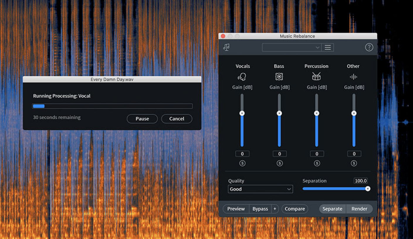Cancel the running processing
The width and height of the screenshot is (413, 239).
pyautogui.click(x=177, y=119)
